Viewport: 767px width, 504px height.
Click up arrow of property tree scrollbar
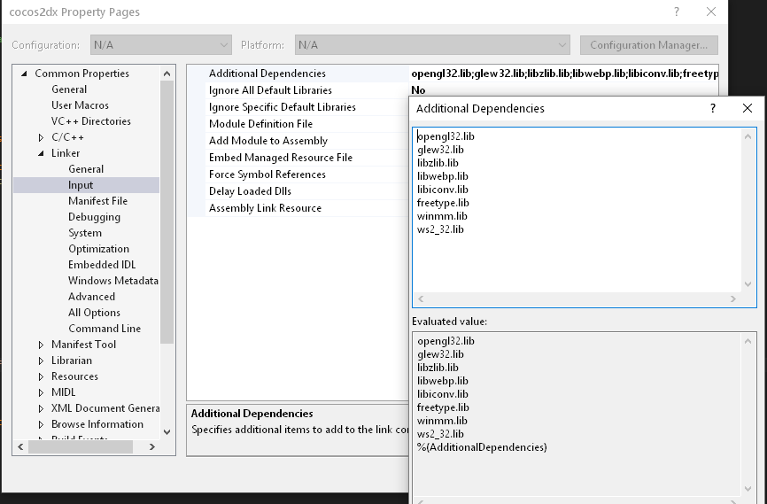(167, 74)
